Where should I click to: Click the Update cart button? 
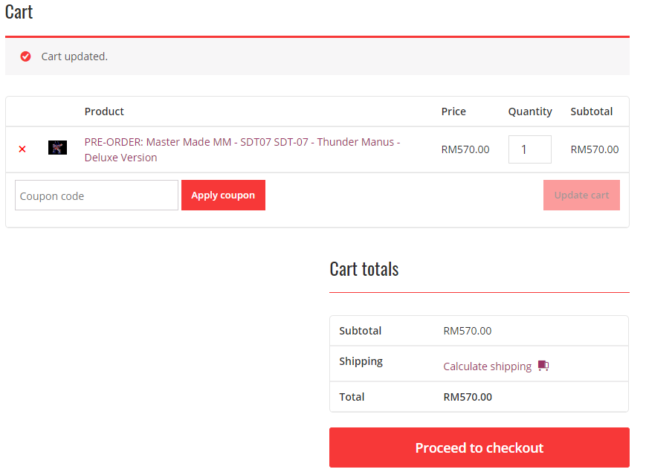[x=581, y=196]
